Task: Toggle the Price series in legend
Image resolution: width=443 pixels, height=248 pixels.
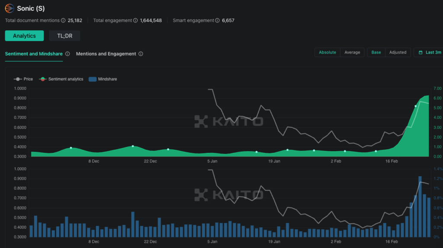Action: 23,79
